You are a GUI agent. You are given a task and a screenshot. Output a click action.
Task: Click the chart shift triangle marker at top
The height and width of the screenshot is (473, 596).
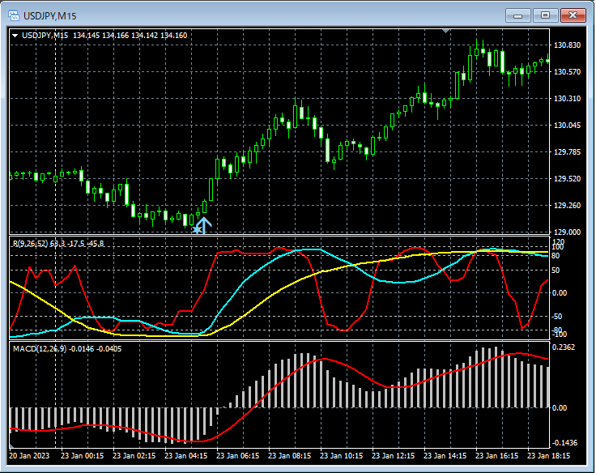click(x=446, y=31)
